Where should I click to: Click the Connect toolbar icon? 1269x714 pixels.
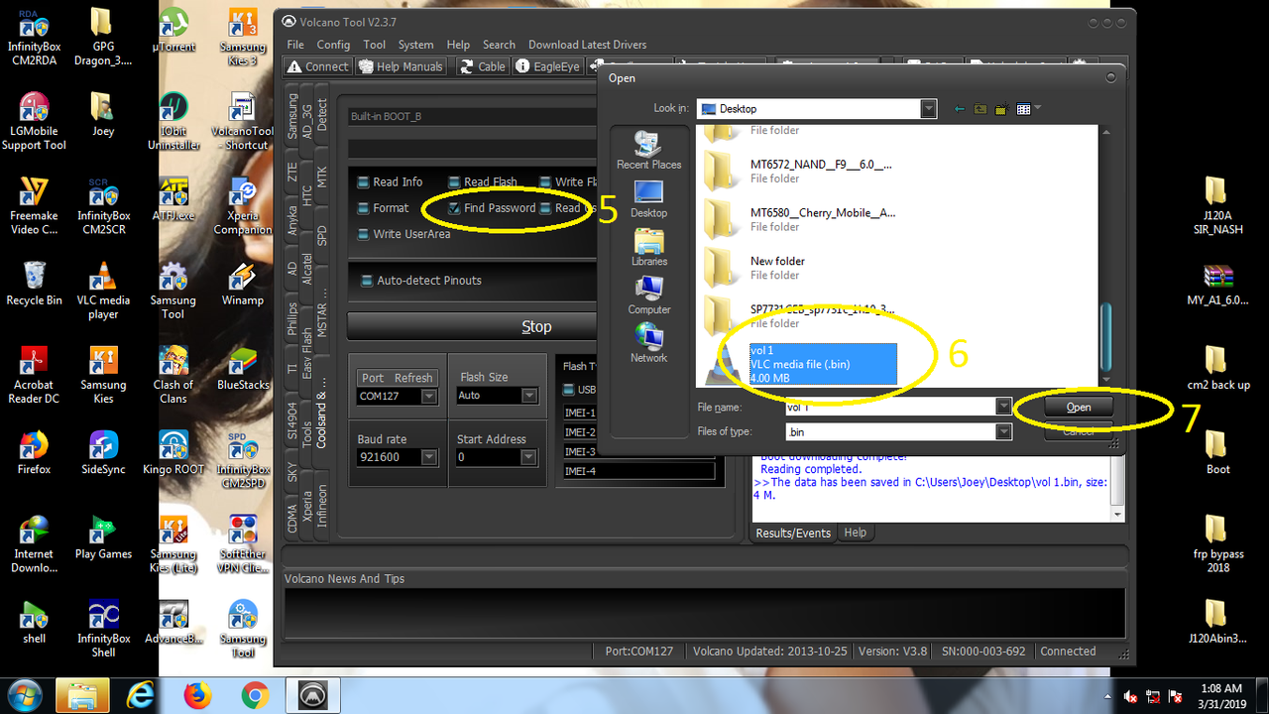[x=317, y=66]
